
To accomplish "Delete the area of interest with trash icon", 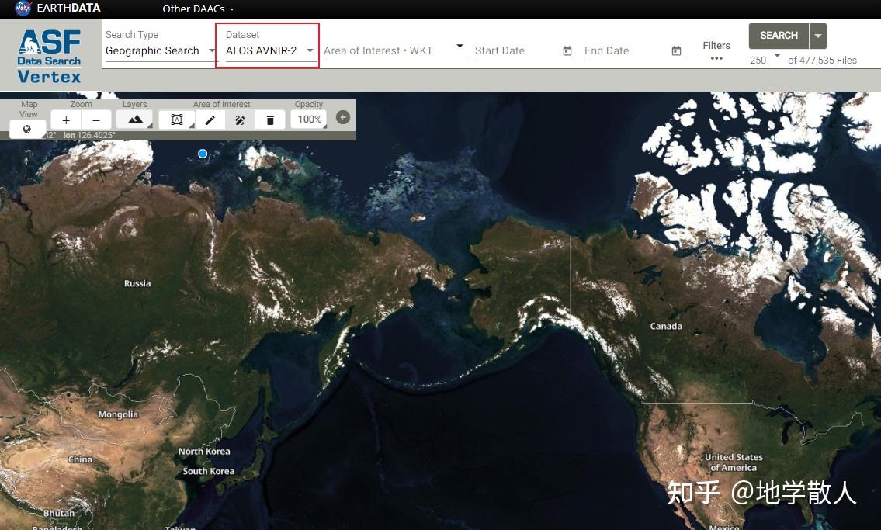I will pos(270,119).
